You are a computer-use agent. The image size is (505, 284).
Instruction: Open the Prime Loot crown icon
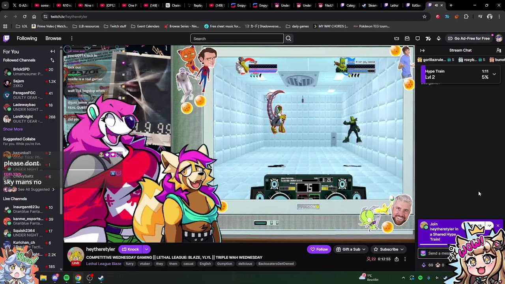click(x=397, y=38)
